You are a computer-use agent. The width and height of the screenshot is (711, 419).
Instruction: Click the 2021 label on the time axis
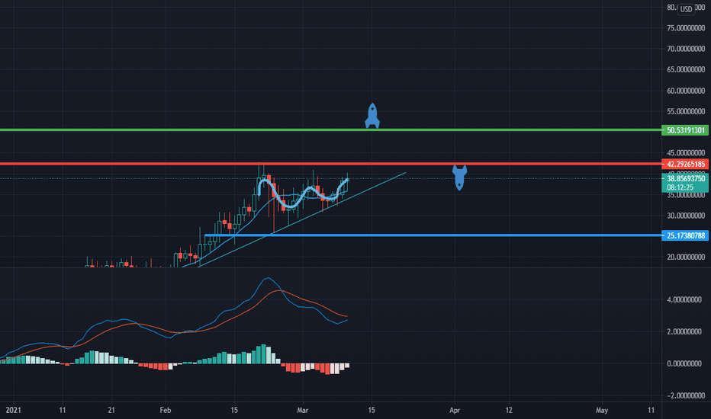pos(13,410)
